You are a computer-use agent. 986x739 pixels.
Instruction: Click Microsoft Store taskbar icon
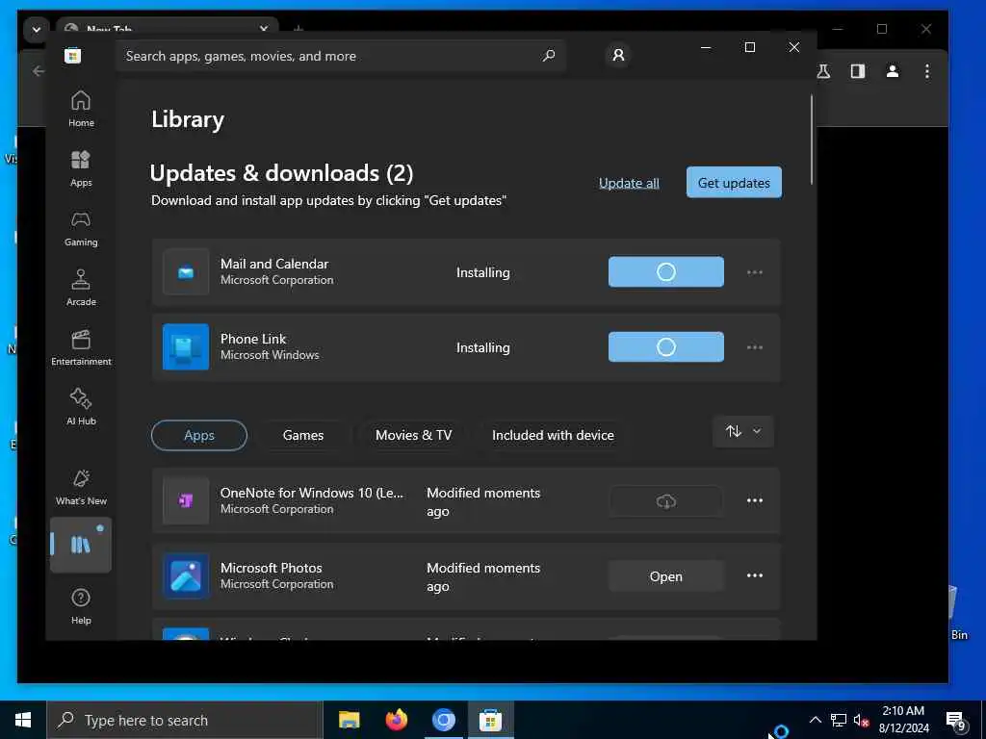(x=490, y=720)
